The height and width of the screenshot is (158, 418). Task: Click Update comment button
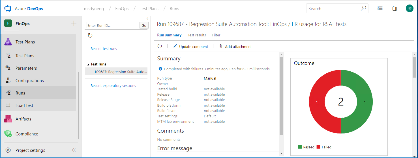190,47
